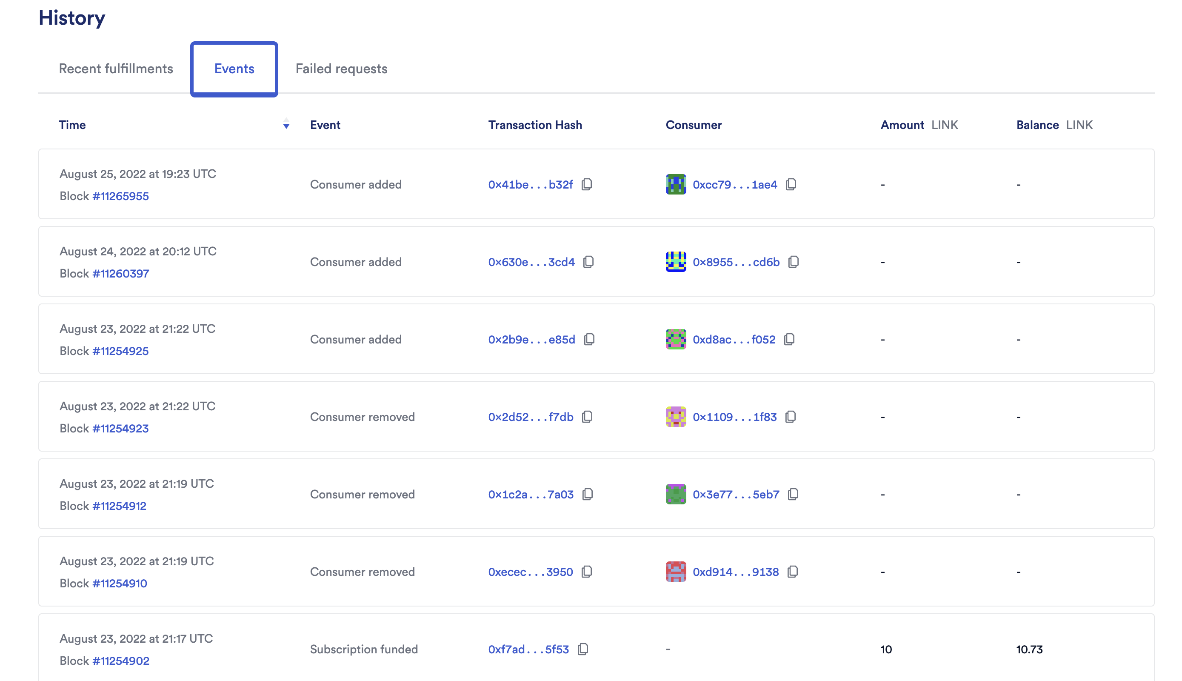This screenshot has height=681, width=1182.
Task: Copy consumer address 0xd914...9138 using copy icon
Action: tap(794, 572)
